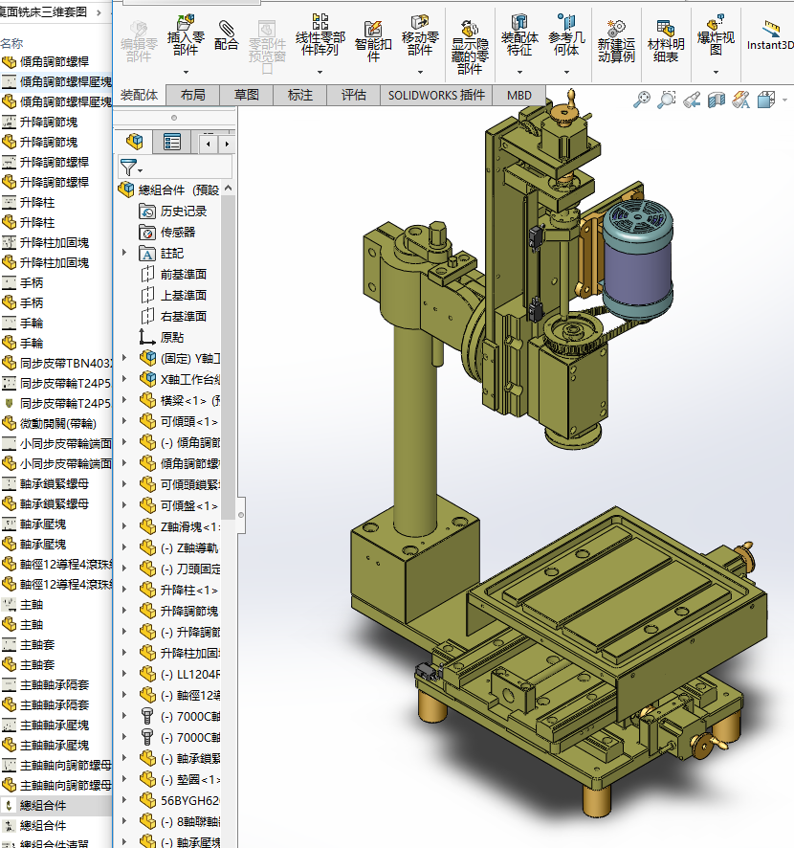Select 前基準面 plane in the tree
Screen dimensions: 794x848
[x=183, y=275]
